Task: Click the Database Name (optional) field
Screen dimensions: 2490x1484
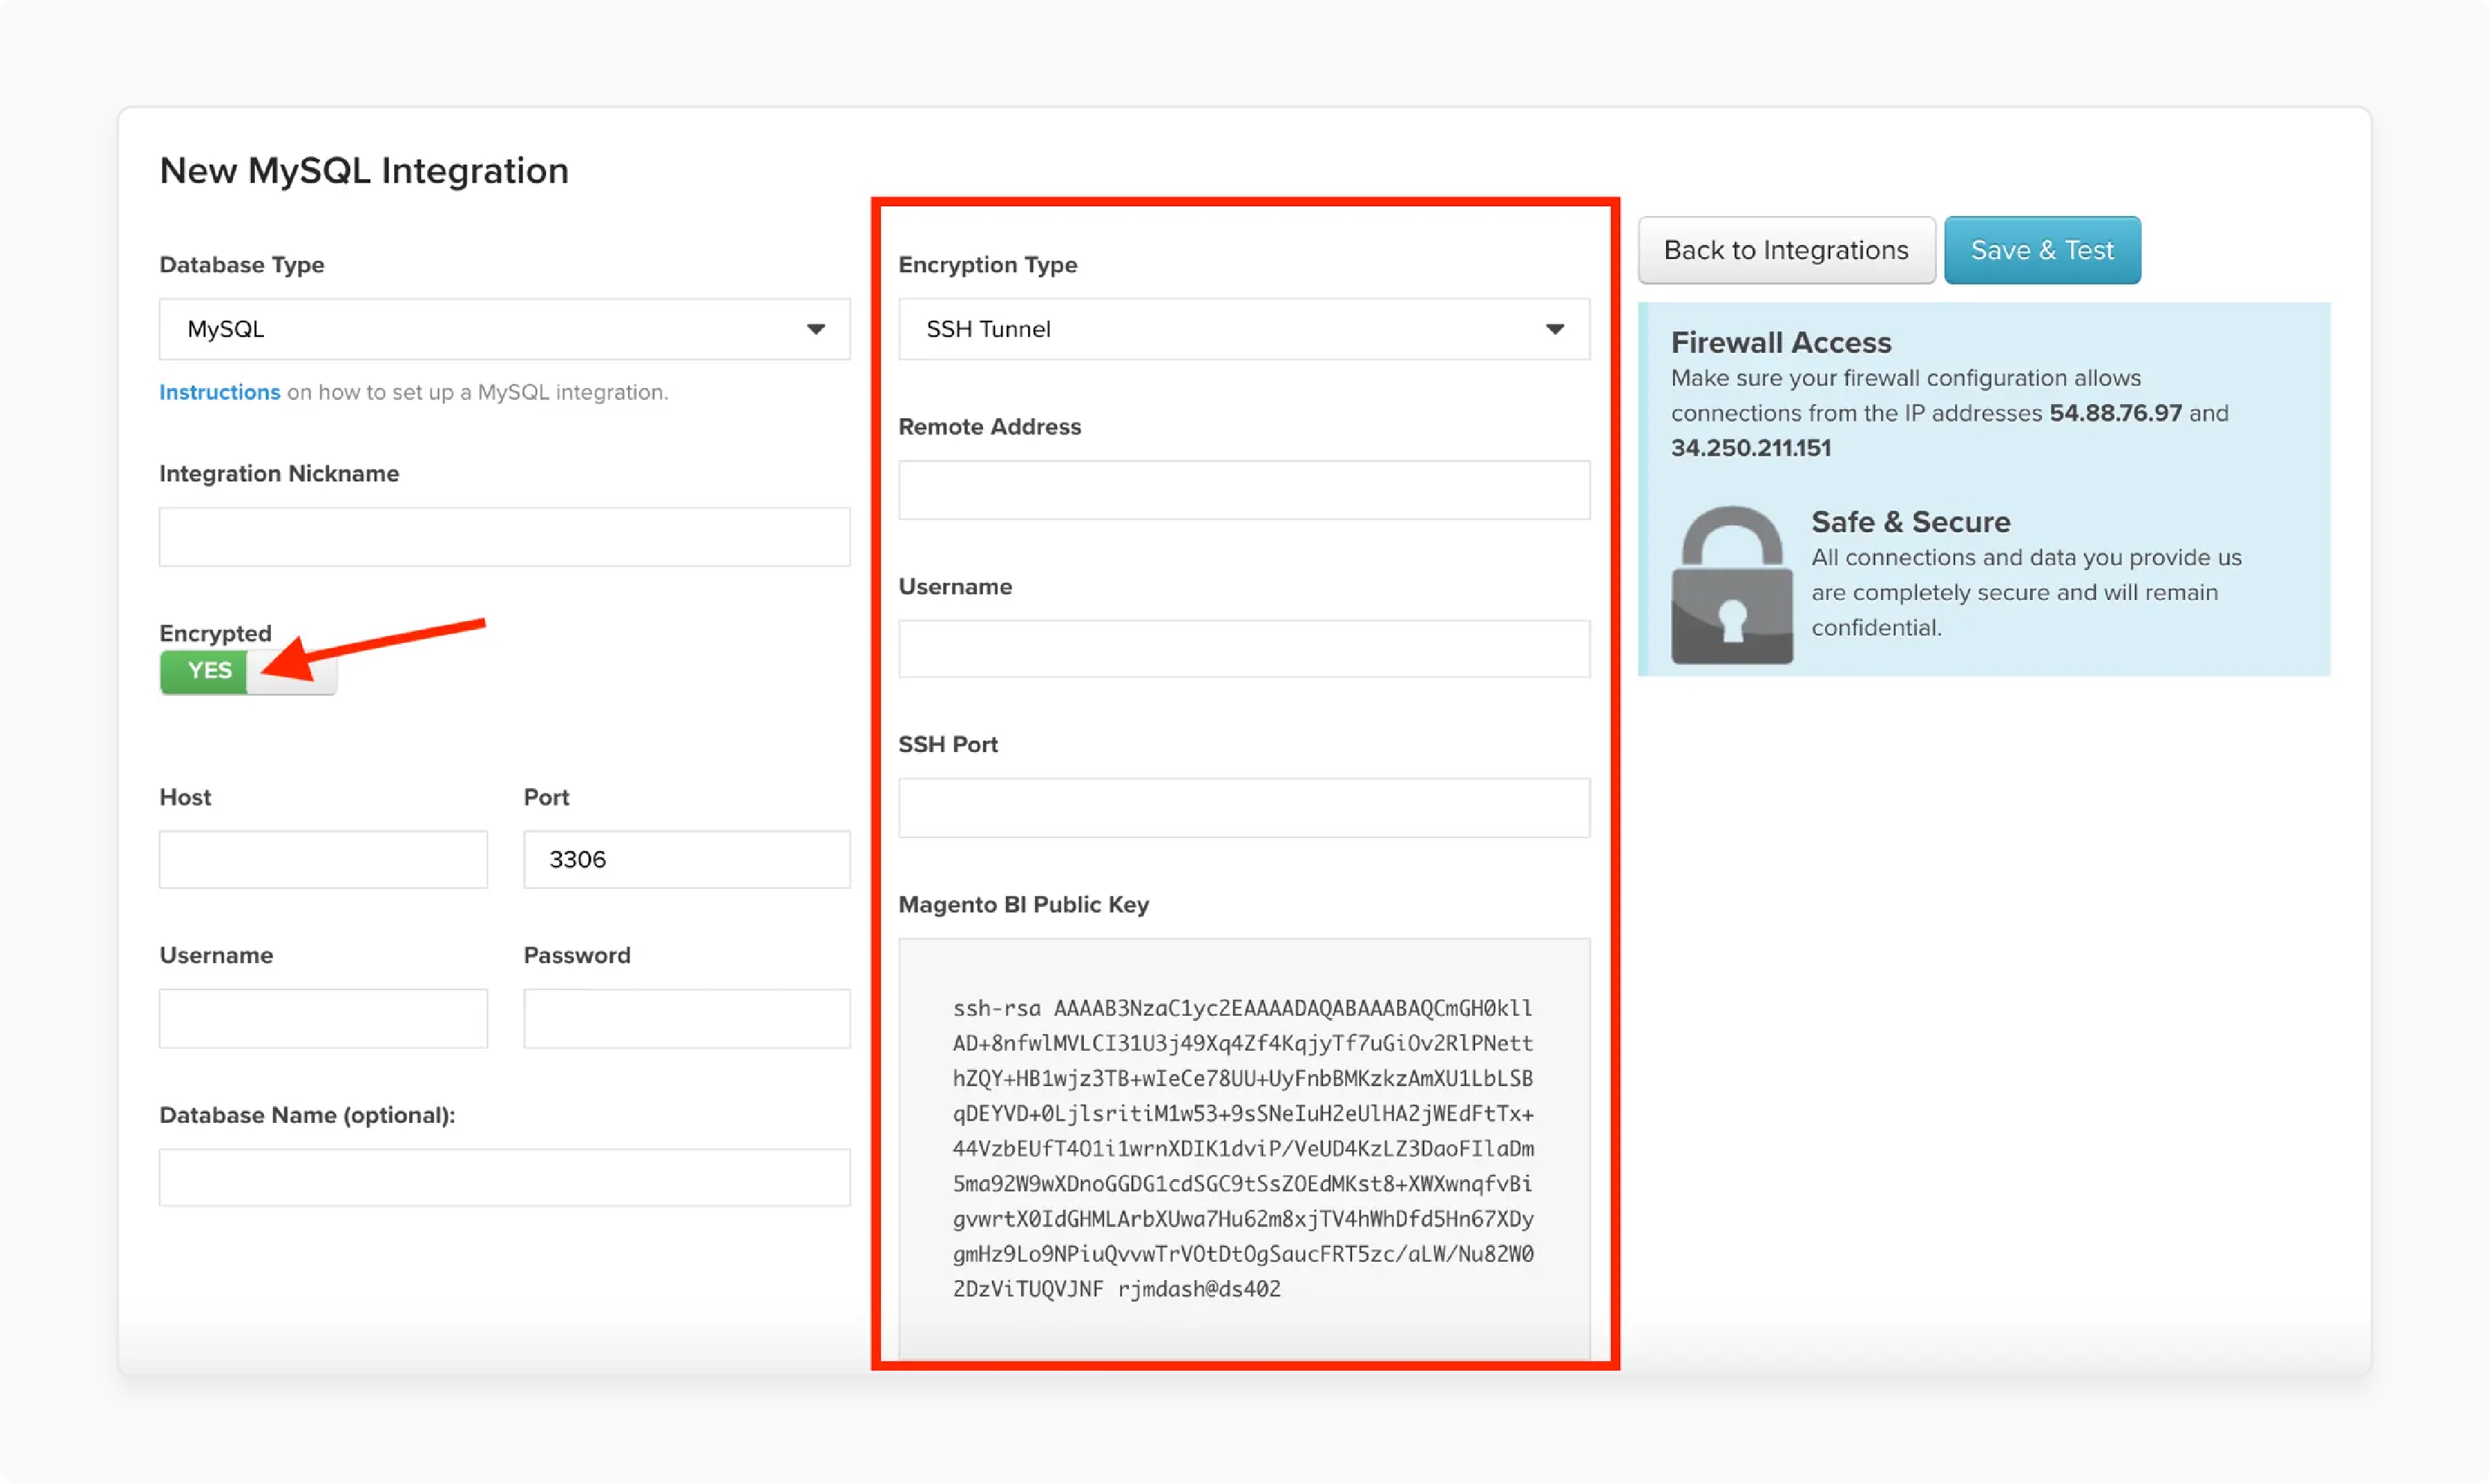Action: coord(504,1177)
